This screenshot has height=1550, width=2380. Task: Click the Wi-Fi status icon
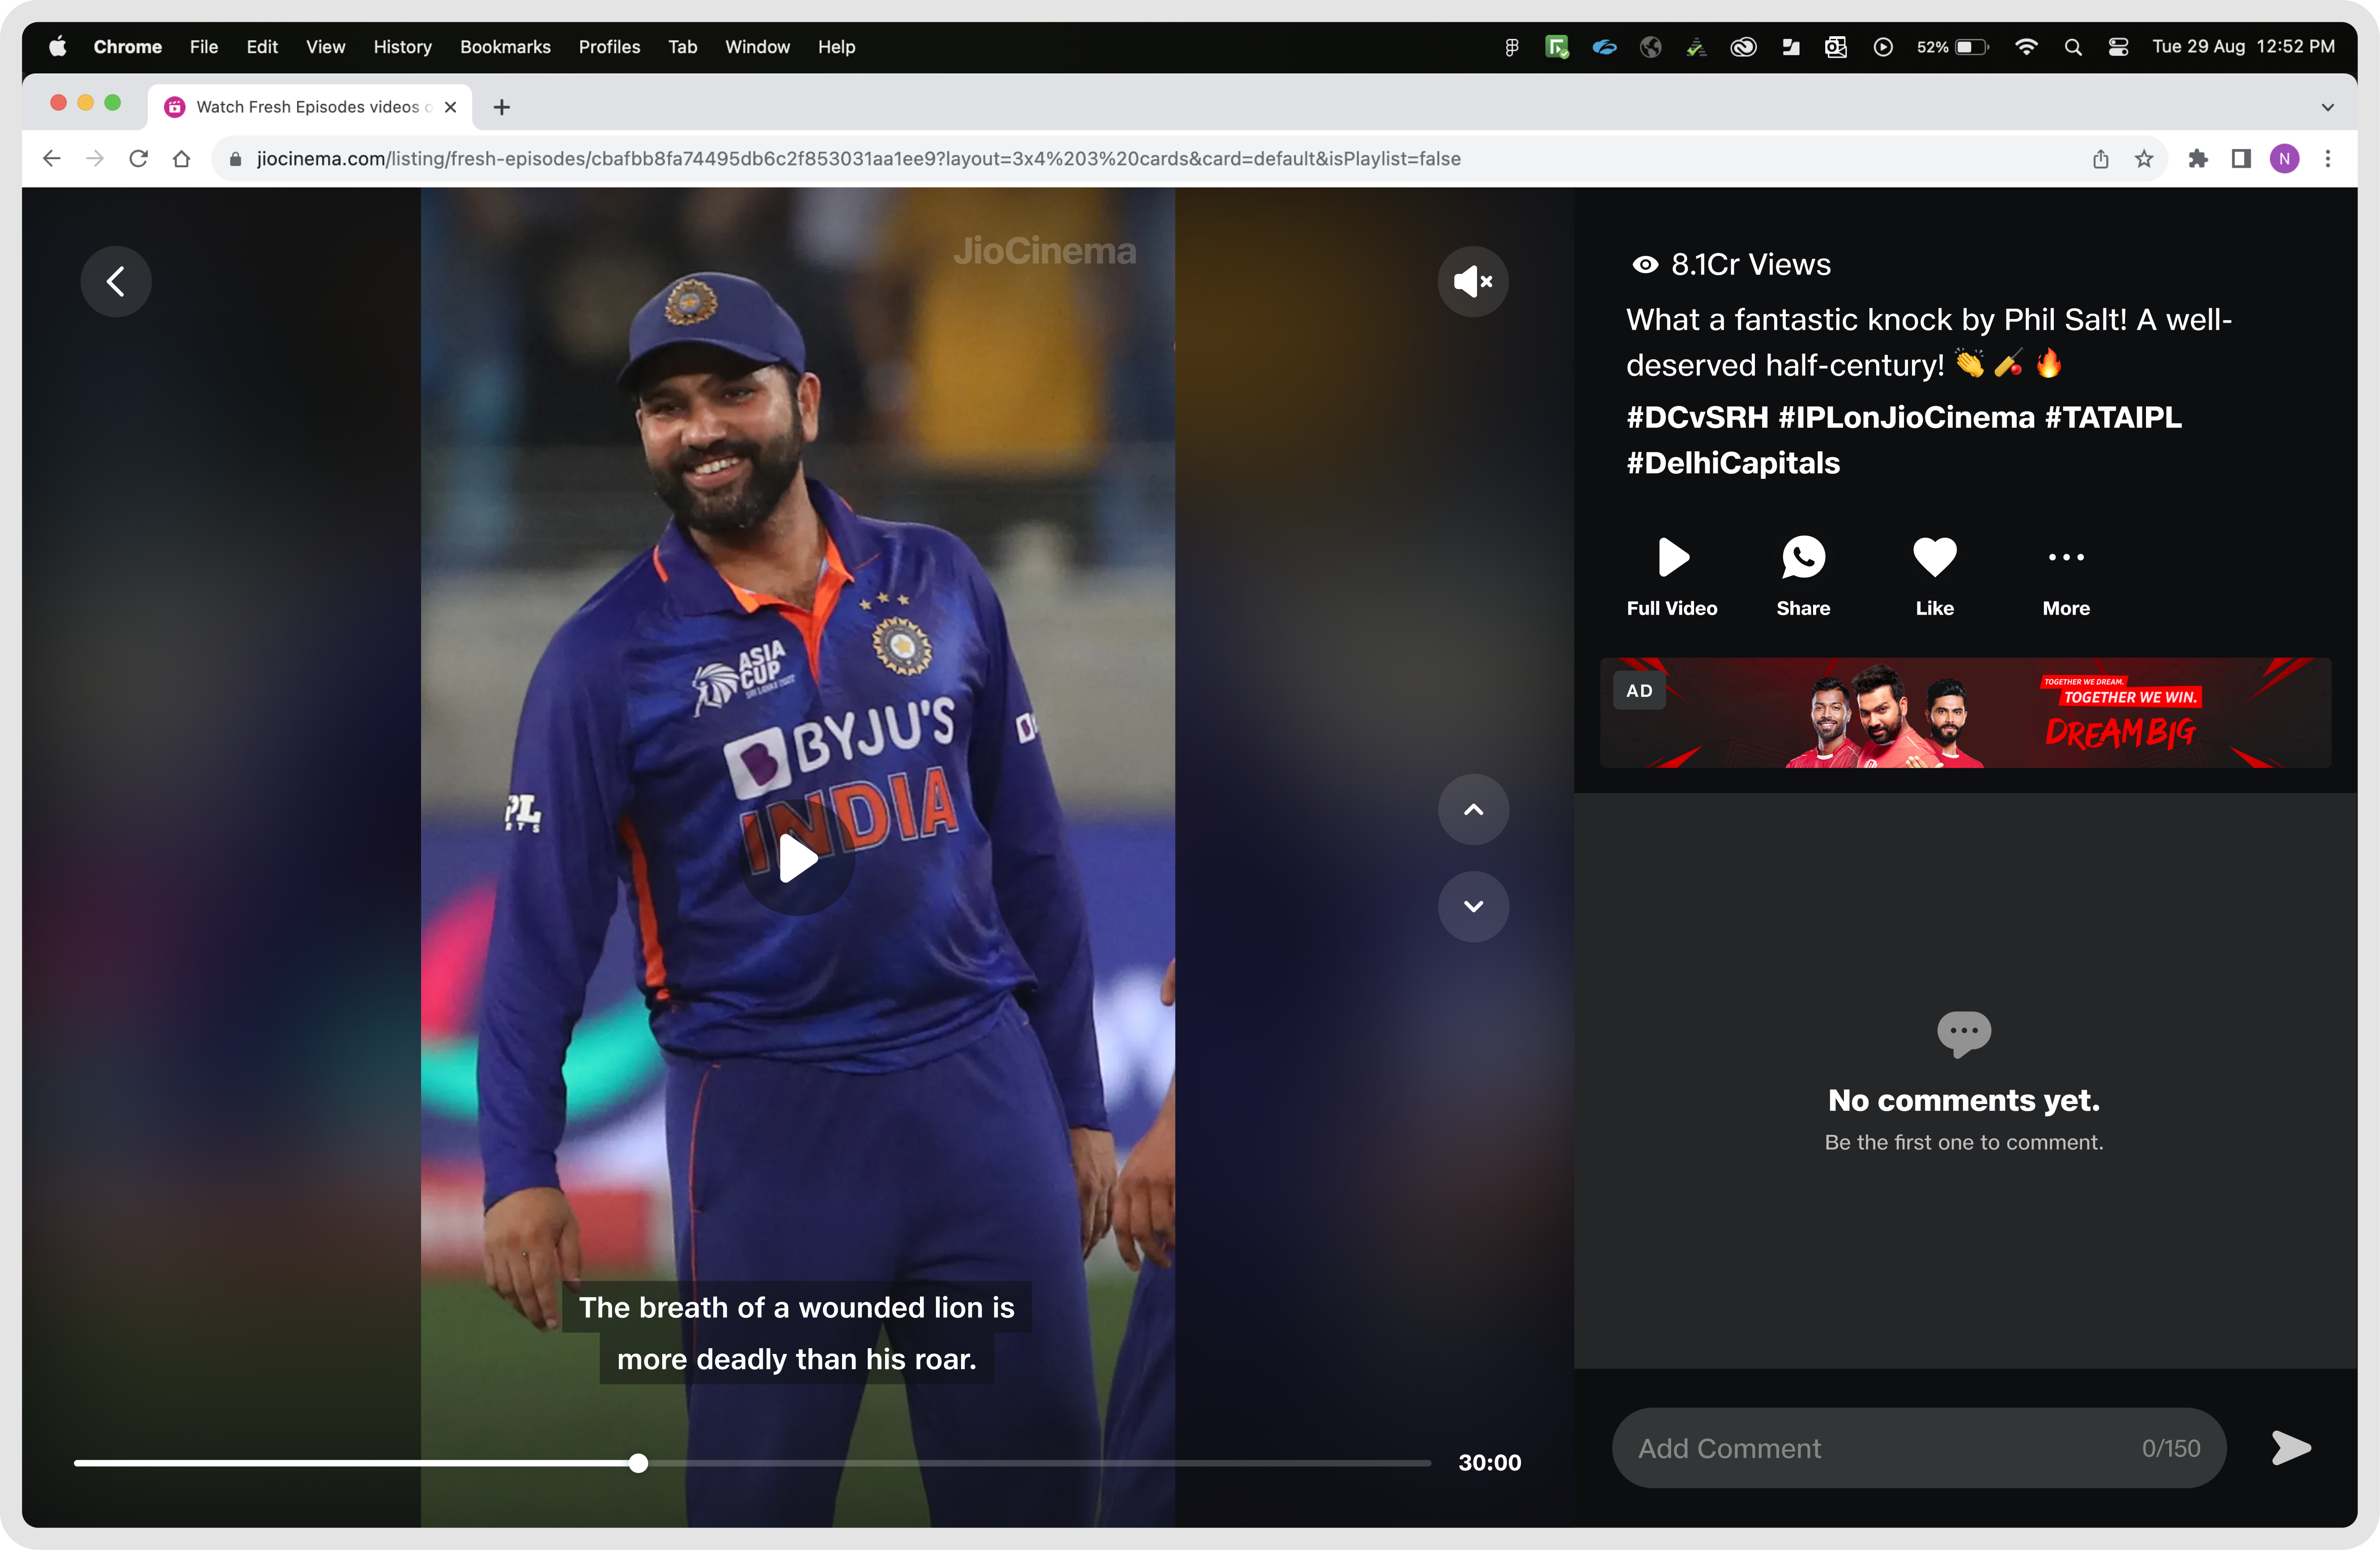click(2026, 47)
